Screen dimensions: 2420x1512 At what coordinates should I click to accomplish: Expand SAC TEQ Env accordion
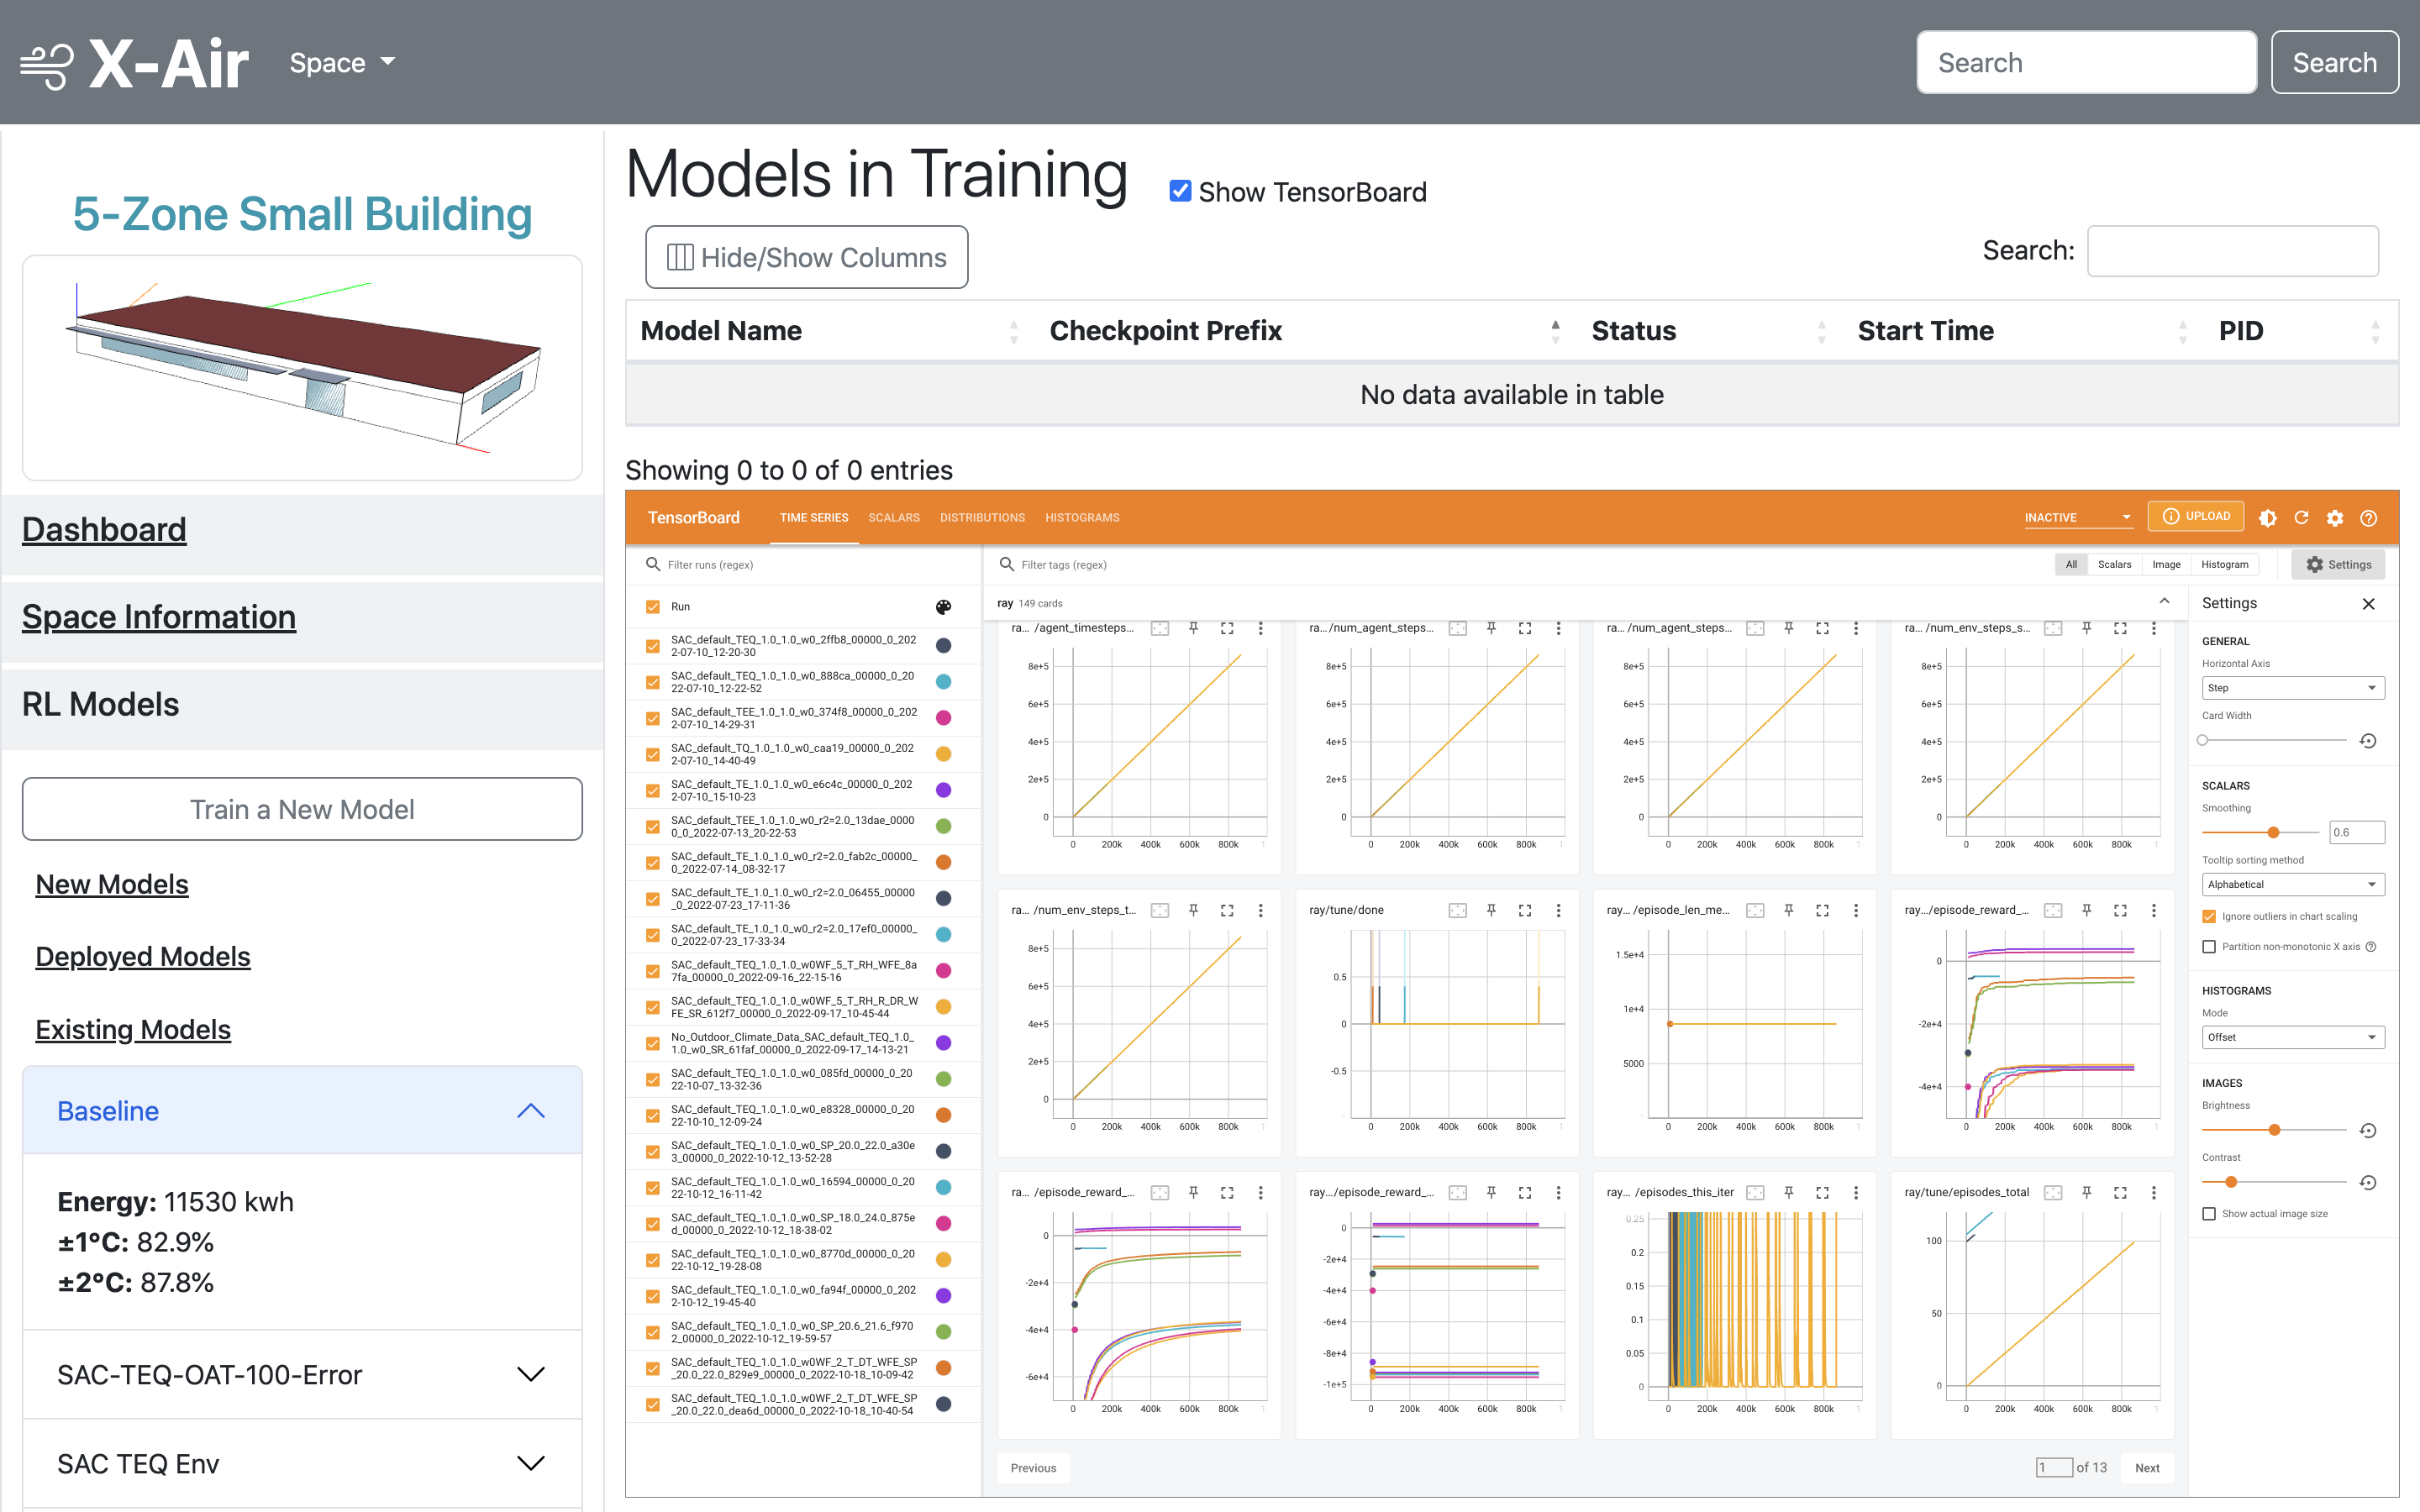(302, 1464)
